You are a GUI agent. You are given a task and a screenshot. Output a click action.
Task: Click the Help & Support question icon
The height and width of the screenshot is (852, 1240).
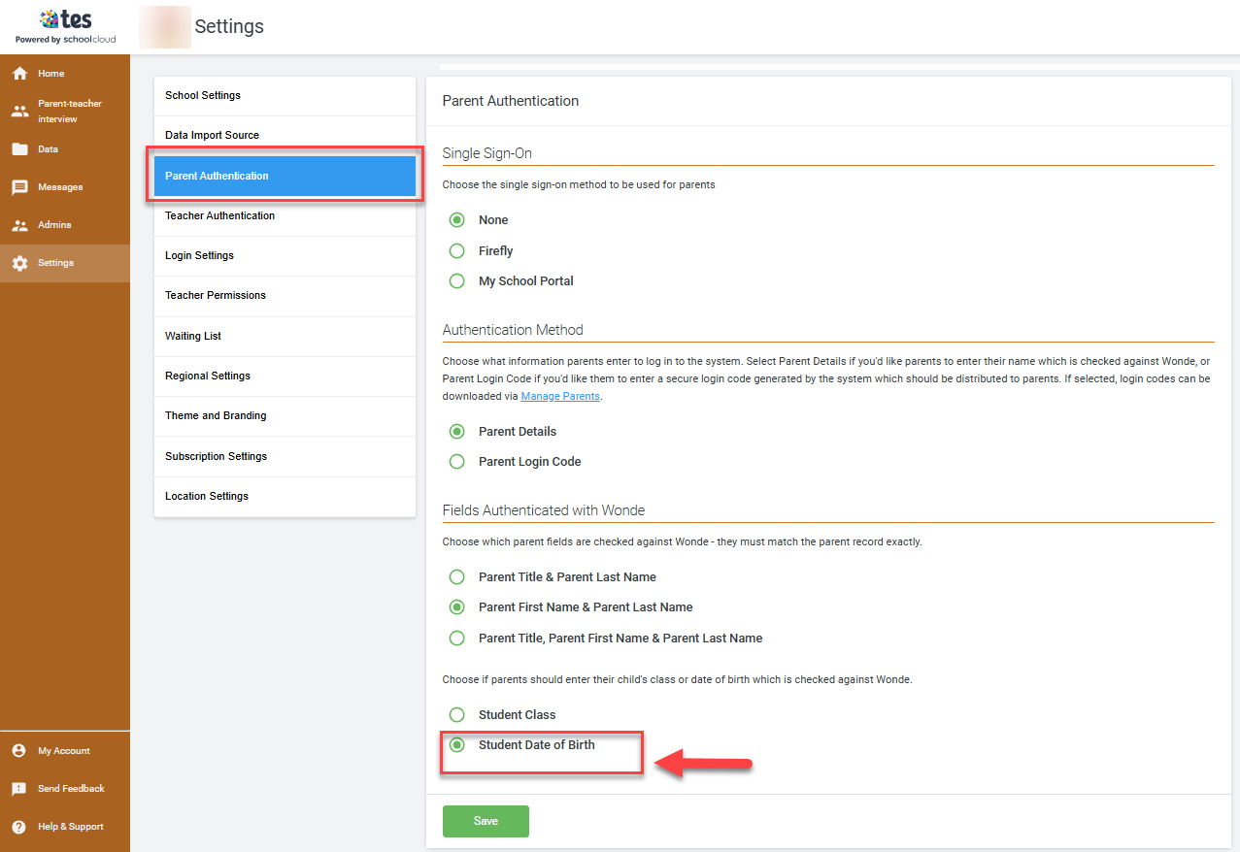[x=19, y=827]
